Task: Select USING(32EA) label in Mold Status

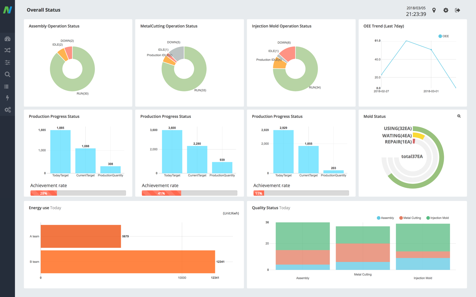Action: tap(398, 128)
